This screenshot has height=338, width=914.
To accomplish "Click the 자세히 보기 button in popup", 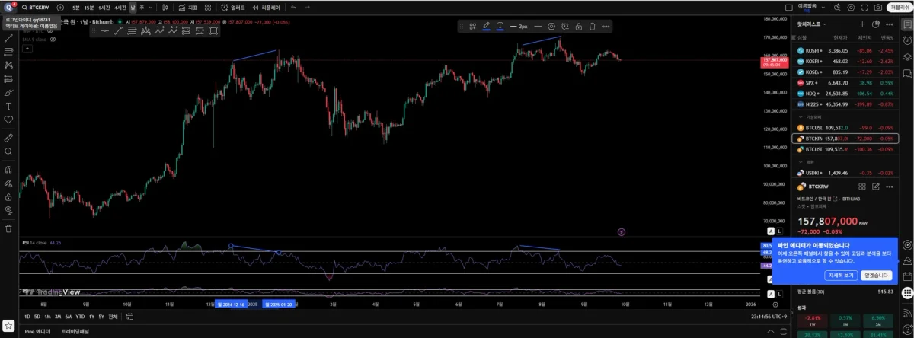I will [841, 276].
